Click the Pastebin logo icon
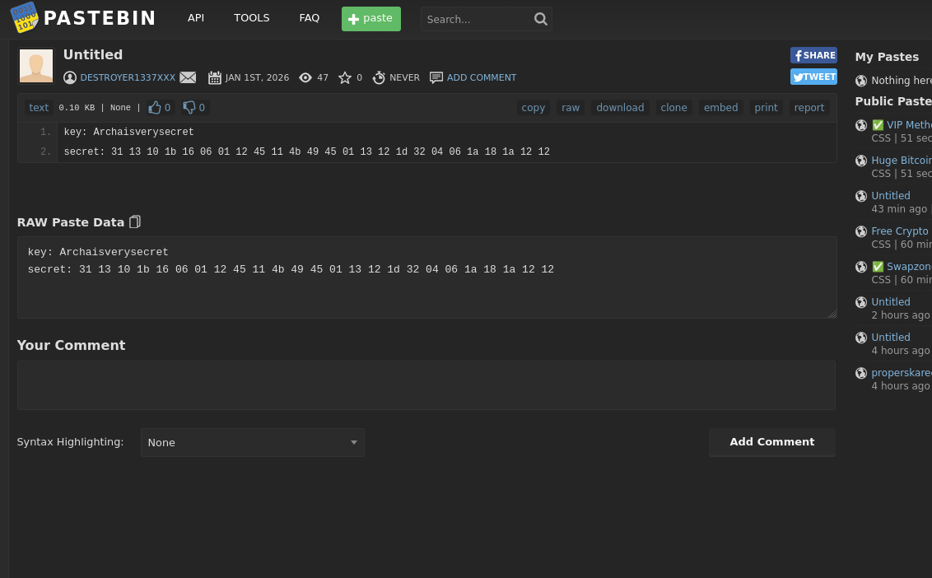 coord(24,18)
